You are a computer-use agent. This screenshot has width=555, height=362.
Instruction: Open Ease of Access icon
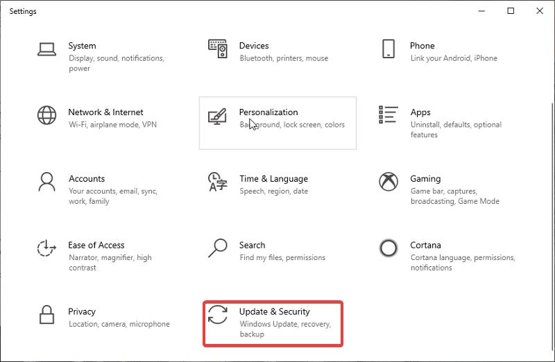coord(47,248)
